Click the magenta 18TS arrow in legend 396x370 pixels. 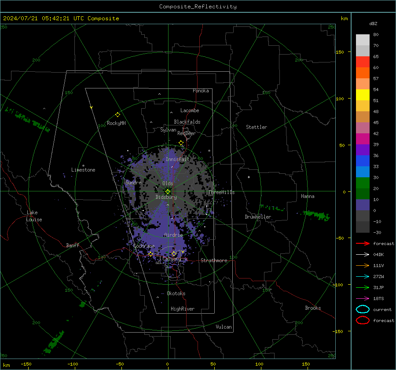pyautogui.click(x=363, y=299)
